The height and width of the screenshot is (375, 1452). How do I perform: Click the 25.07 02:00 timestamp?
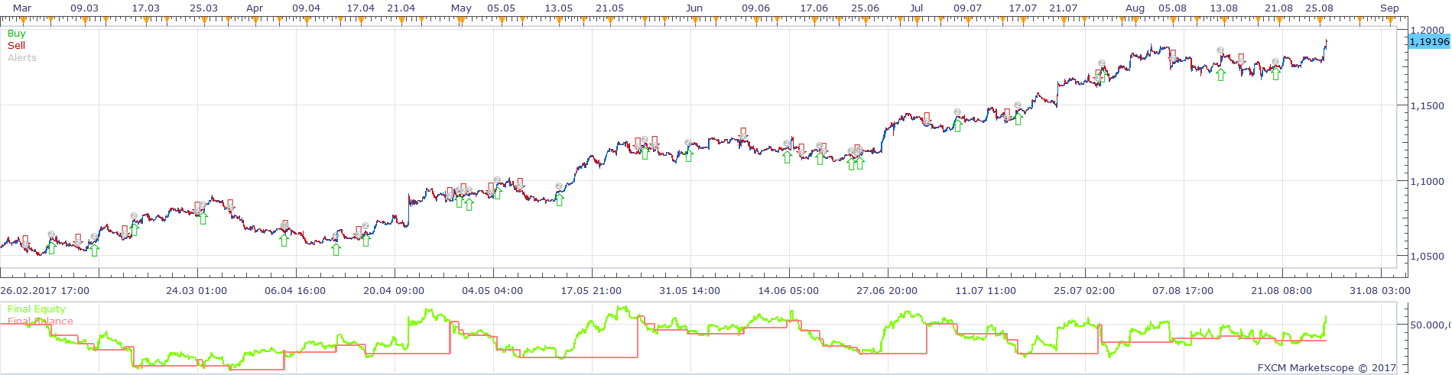click(x=1084, y=291)
